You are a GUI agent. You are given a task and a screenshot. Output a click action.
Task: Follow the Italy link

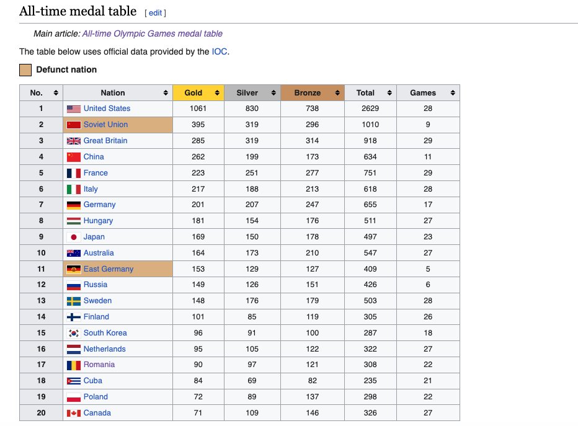(x=91, y=189)
